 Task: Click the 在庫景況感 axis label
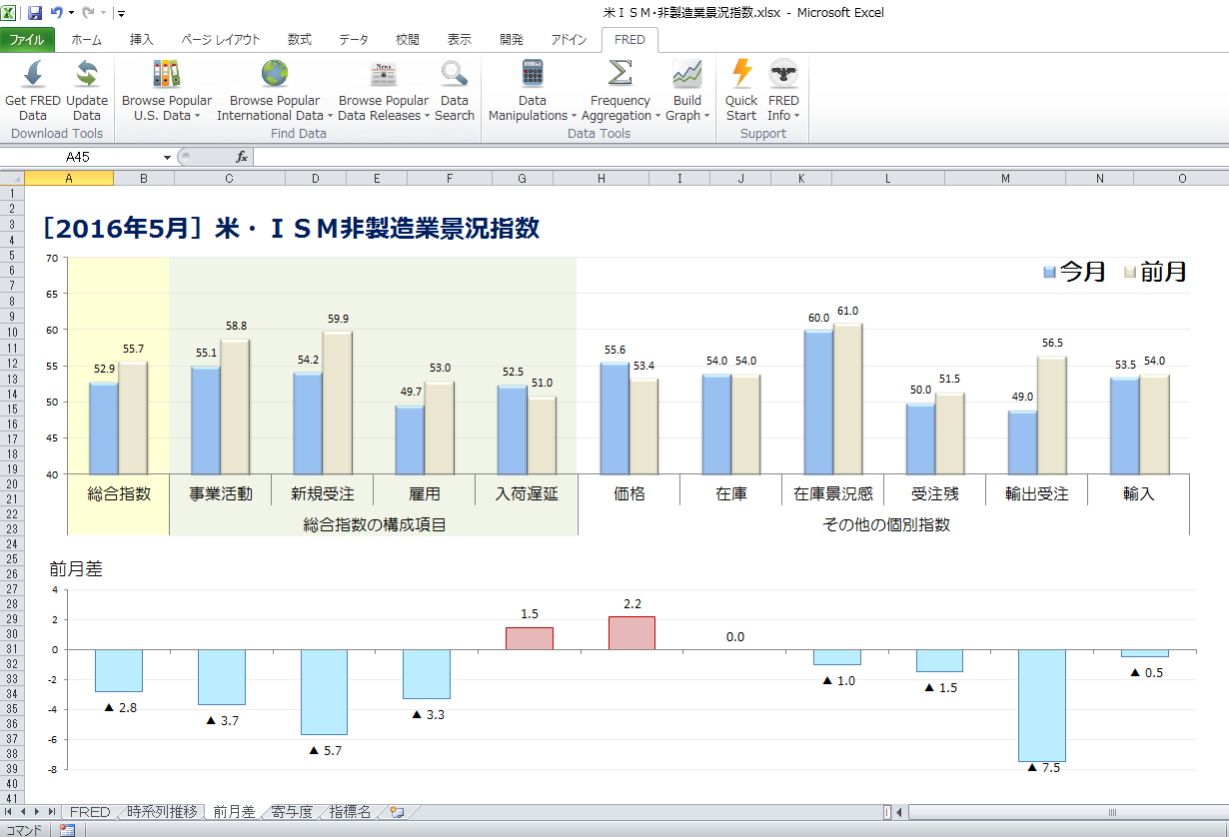point(833,493)
